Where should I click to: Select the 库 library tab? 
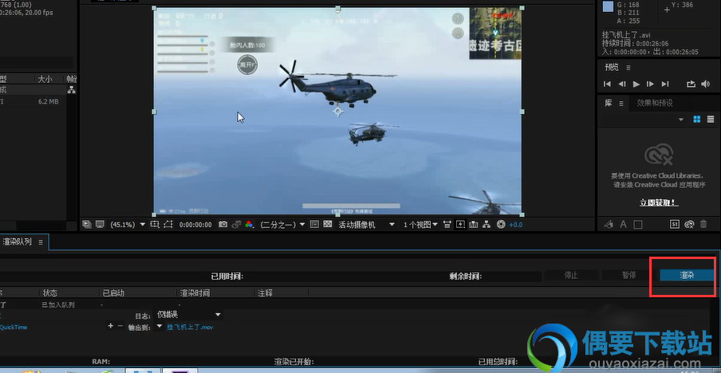(x=609, y=103)
